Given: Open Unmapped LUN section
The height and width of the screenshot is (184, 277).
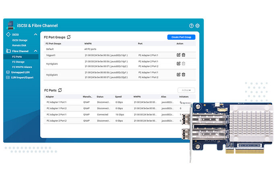Looking at the screenshot, I should tap(17, 72).
